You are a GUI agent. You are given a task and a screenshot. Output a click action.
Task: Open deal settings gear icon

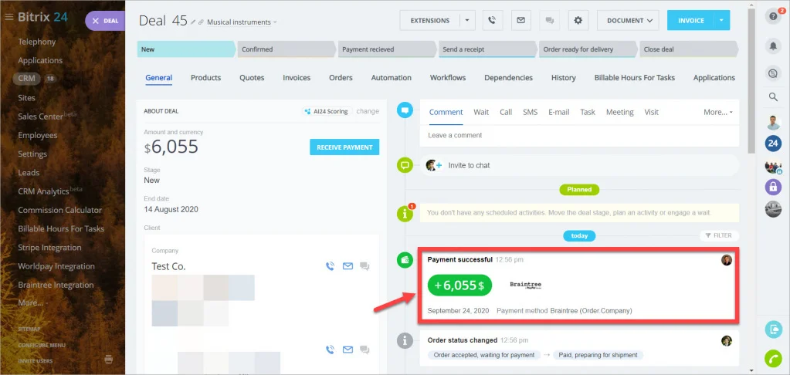[x=578, y=21]
